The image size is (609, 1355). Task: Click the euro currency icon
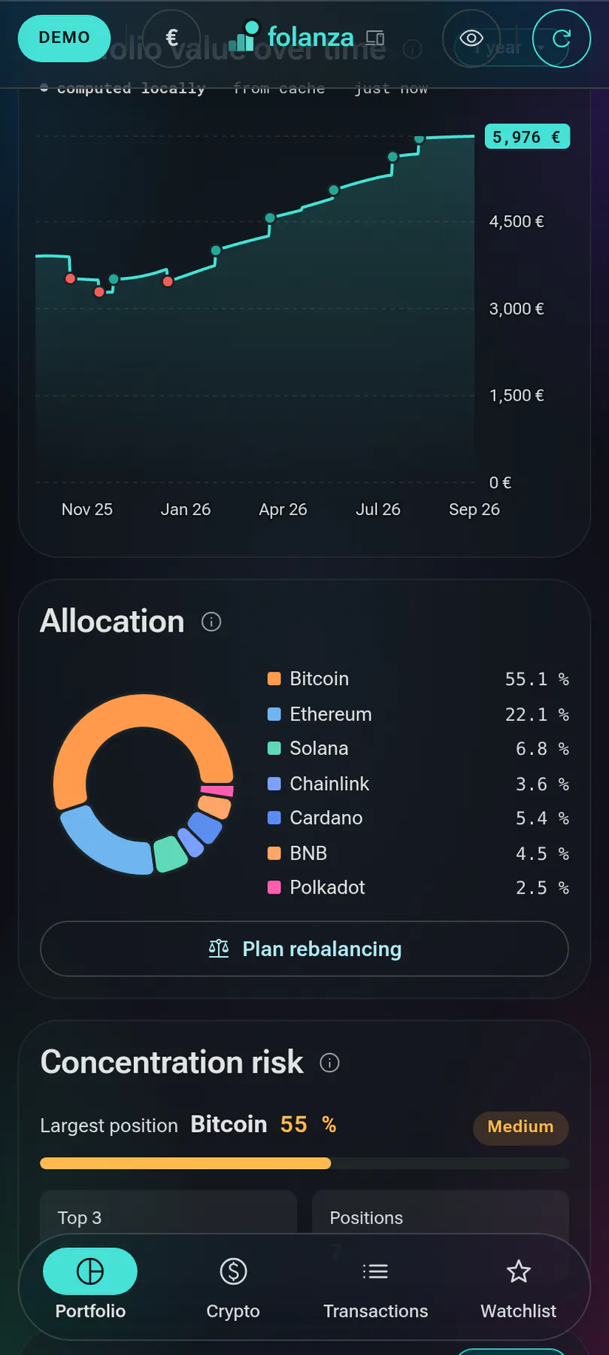click(x=171, y=38)
